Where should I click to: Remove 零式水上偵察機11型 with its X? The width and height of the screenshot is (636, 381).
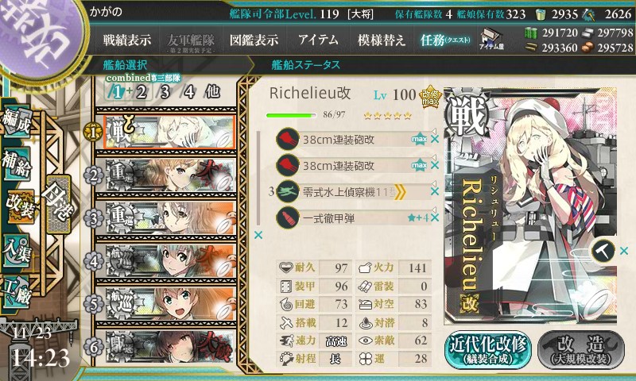click(x=435, y=191)
